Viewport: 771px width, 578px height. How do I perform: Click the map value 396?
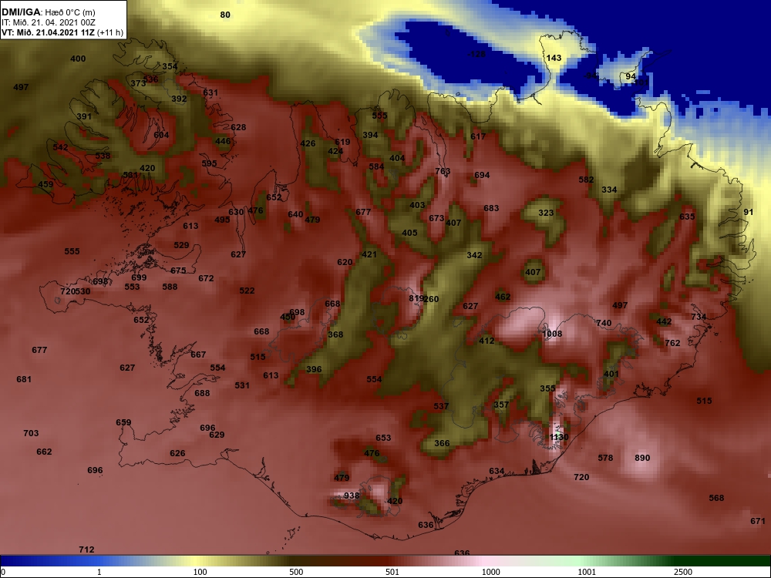(314, 369)
